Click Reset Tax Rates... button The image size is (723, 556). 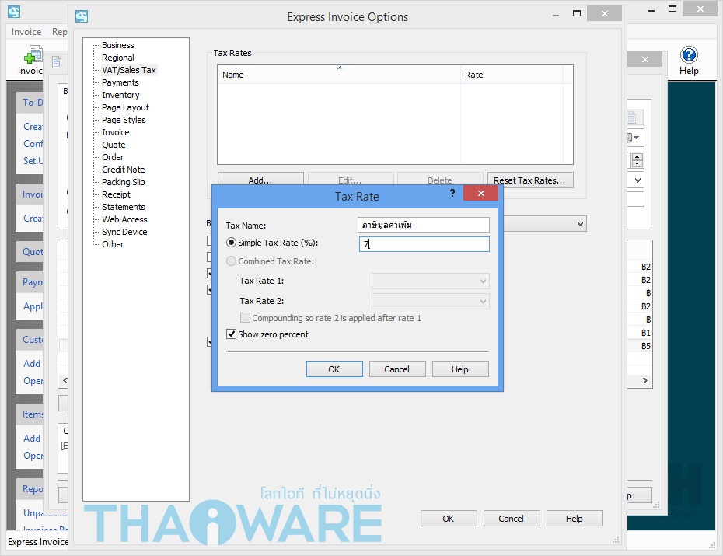(529, 180)
